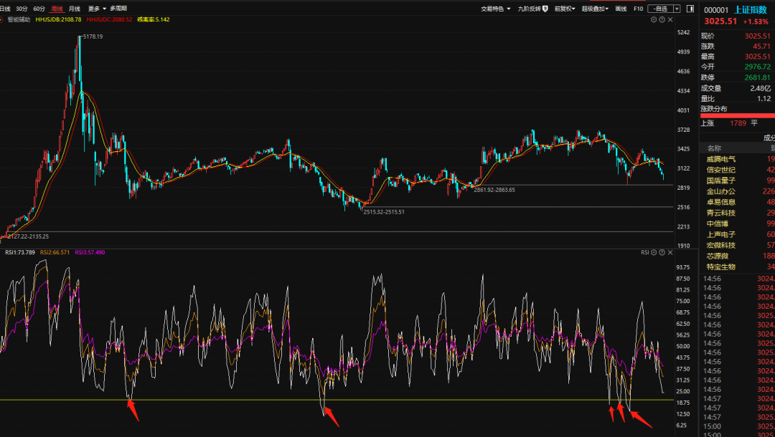Activate the 画线 drawing tool
The image size is (775, 437).
pyautogui.click(x=621, y=9)
